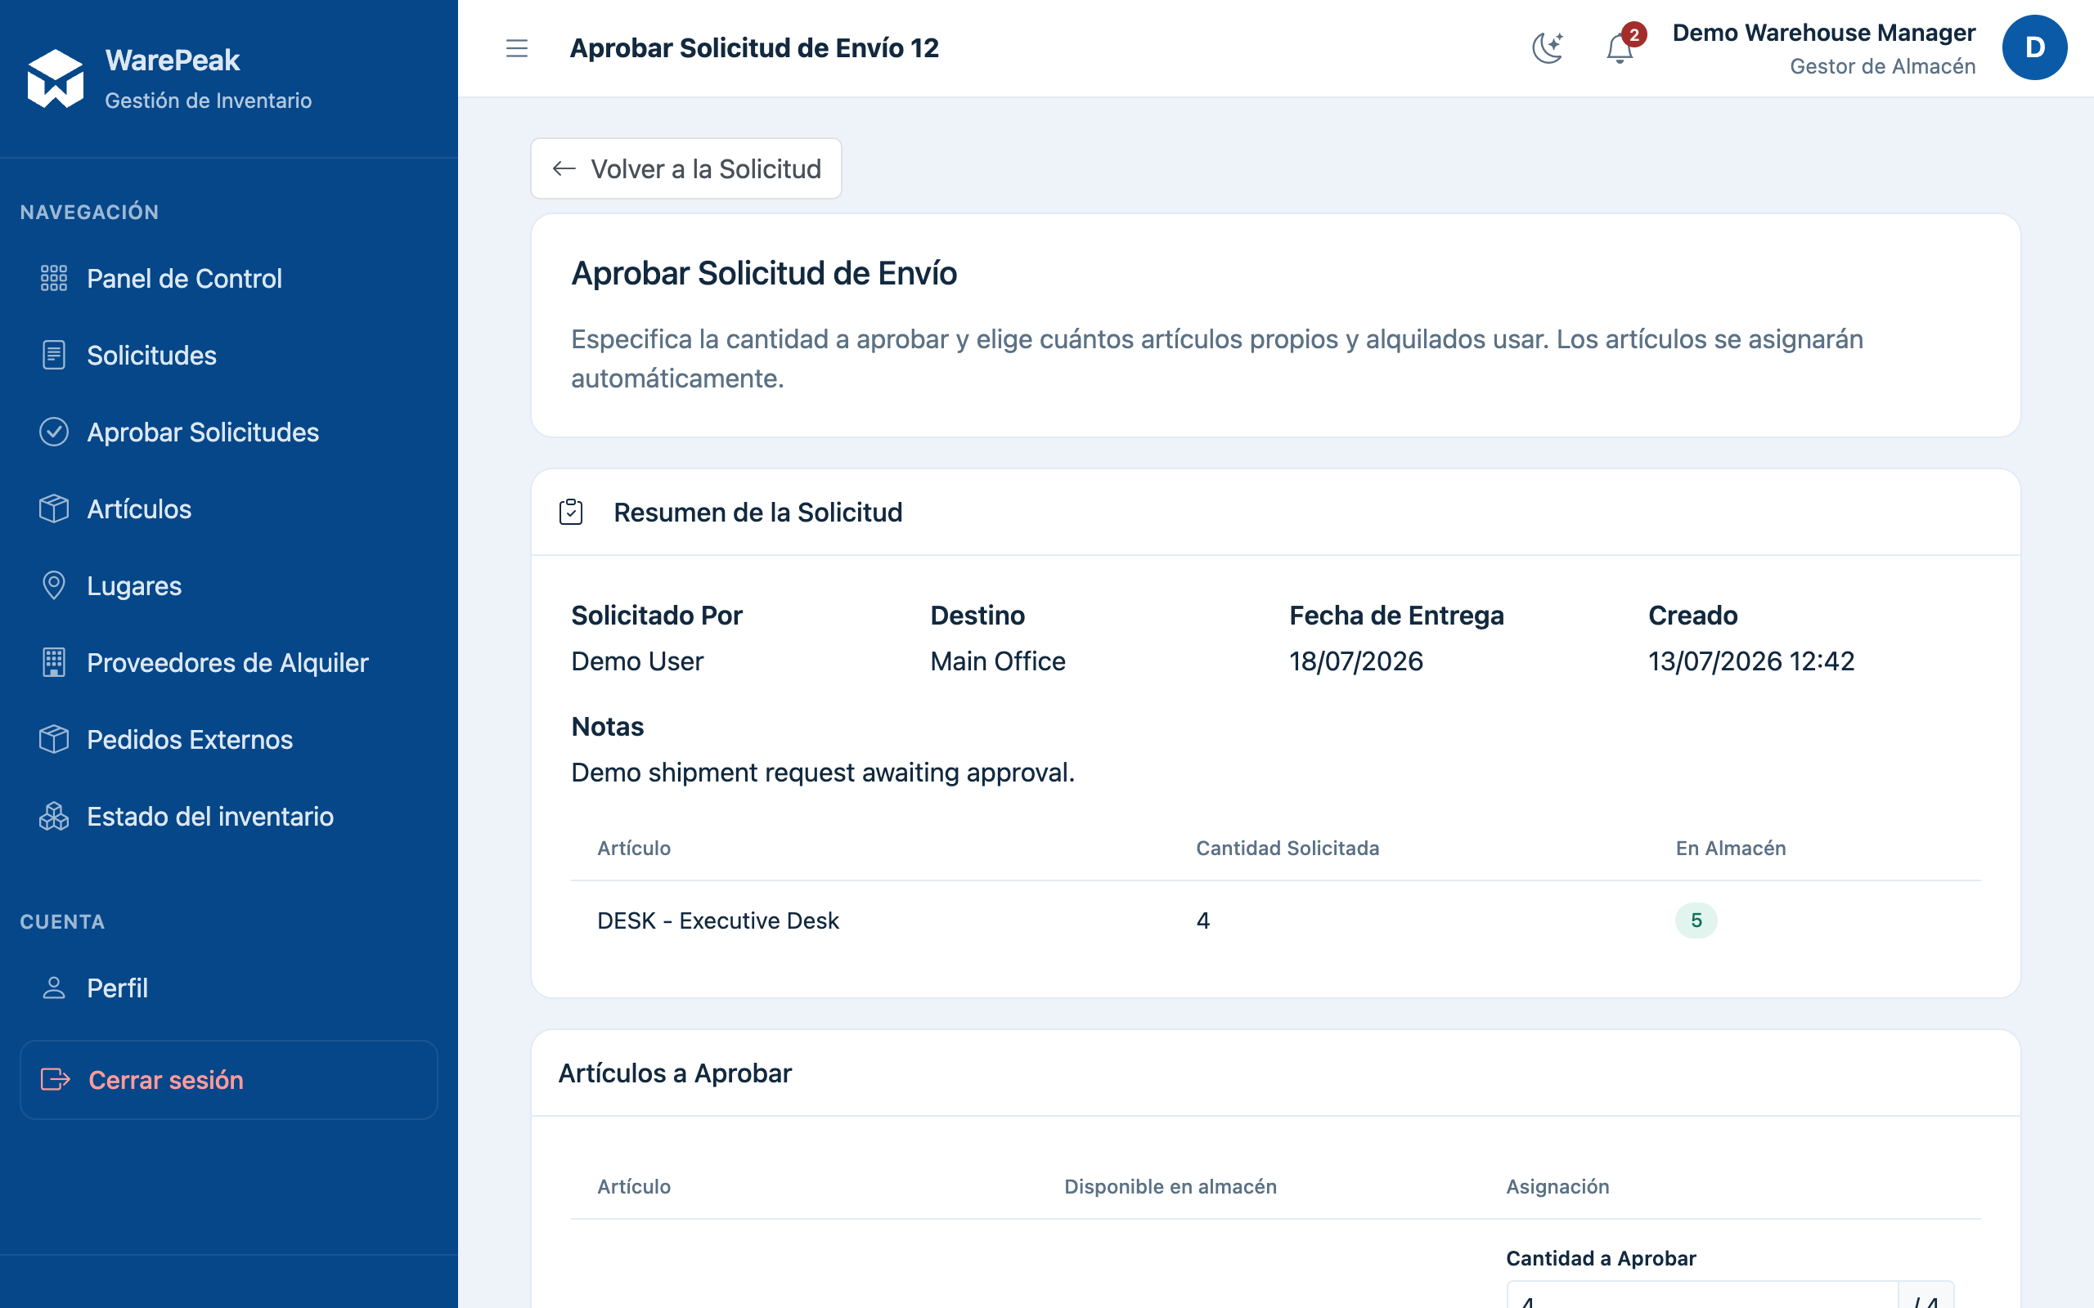Click the Gestor de Almacén role label
This screenshot has width=2094, height=1308.
[1882, 66]
